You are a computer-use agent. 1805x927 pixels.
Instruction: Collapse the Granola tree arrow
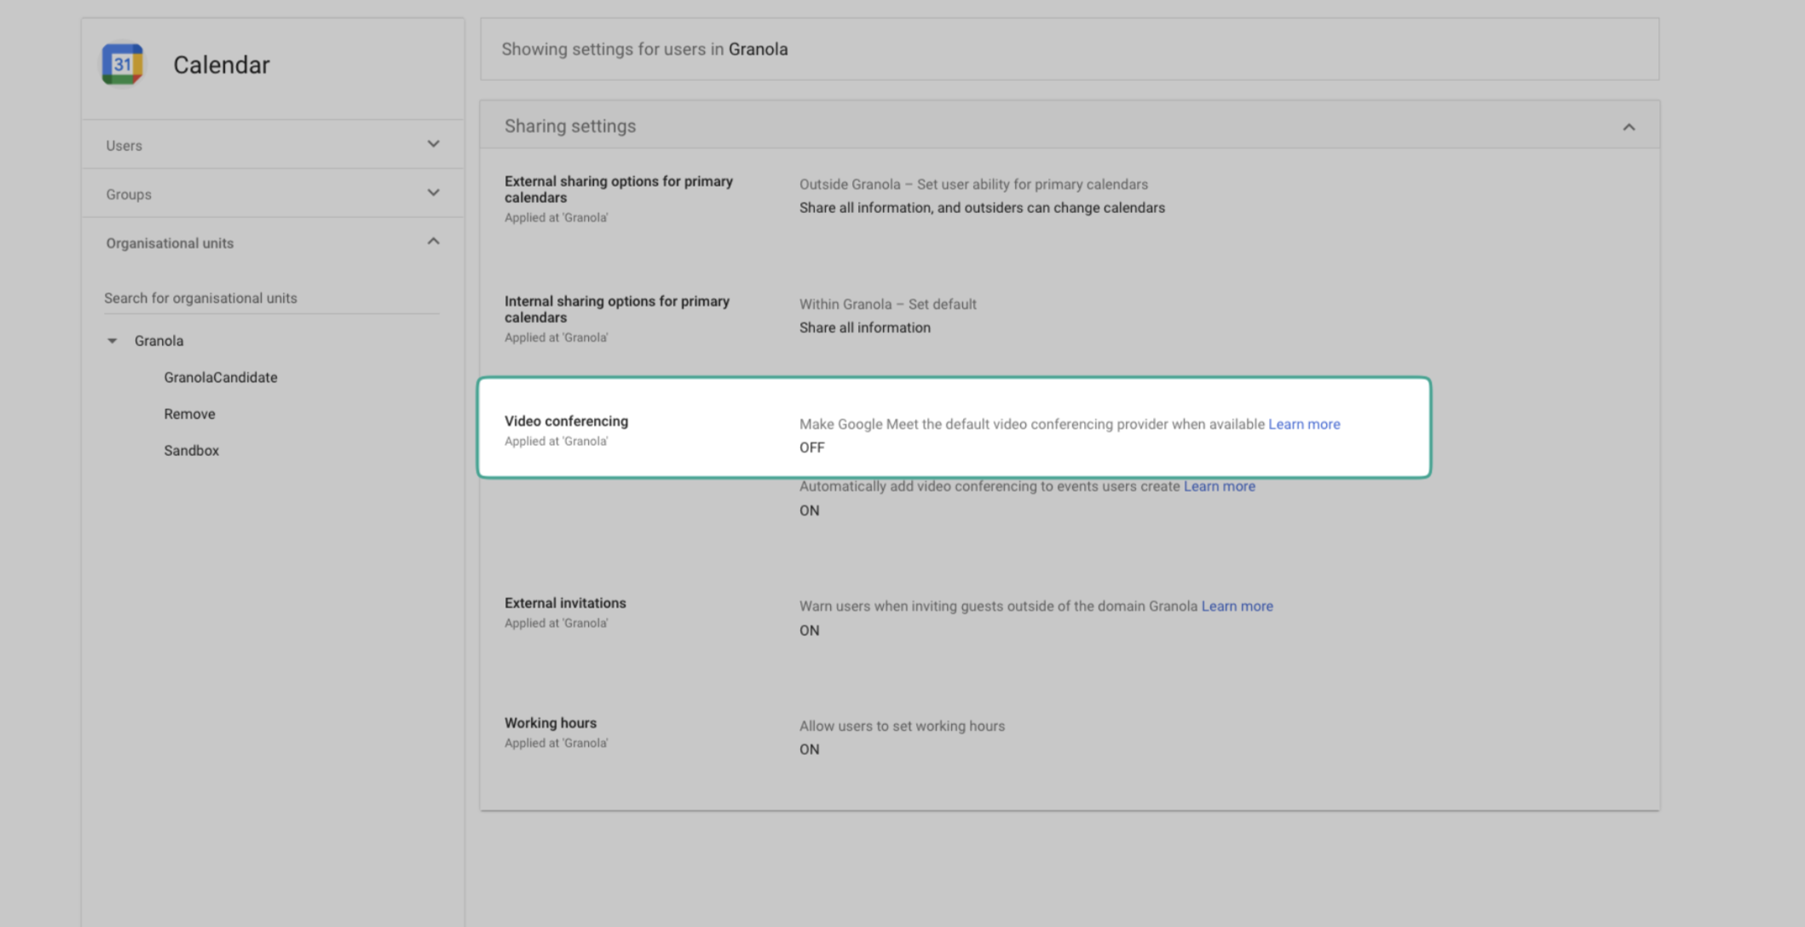click(x=112, y=341)
